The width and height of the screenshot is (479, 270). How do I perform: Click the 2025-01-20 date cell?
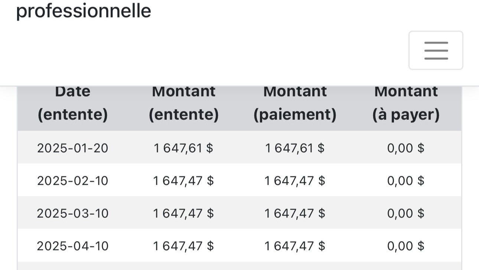[x=73, y=148]
